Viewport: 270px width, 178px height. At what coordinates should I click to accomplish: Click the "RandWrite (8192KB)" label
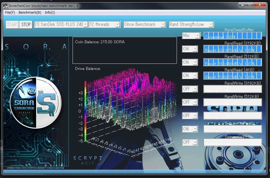(243, 83)
